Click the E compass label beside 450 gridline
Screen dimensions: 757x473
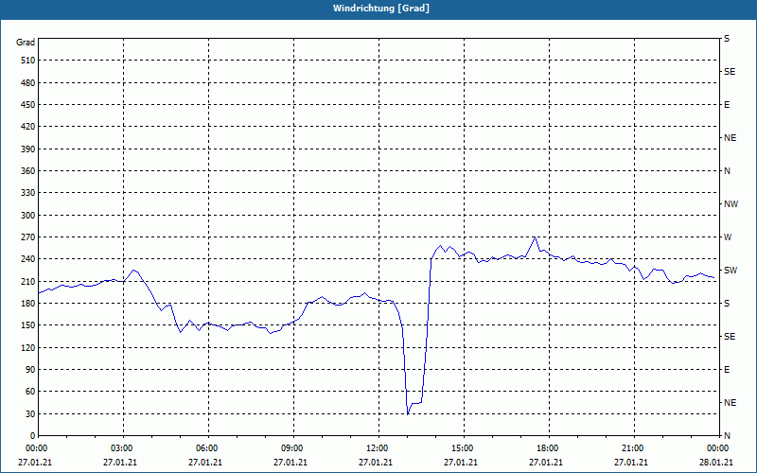click(727, 105)
